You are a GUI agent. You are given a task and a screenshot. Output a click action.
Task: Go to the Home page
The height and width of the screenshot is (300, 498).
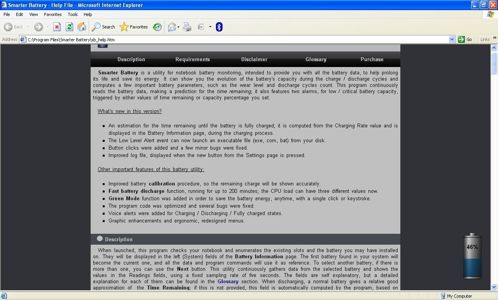tap(82, 27)
